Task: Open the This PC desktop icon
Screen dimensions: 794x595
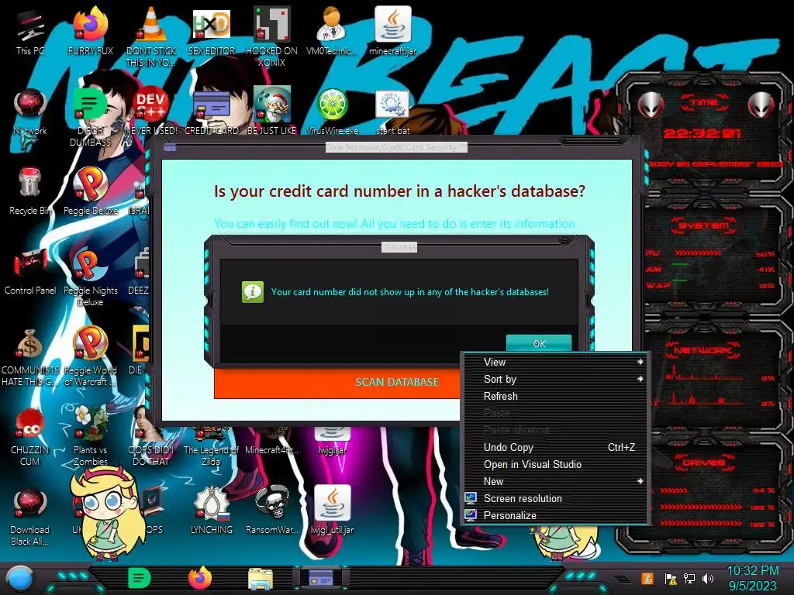Action: [x=30, y=26]
